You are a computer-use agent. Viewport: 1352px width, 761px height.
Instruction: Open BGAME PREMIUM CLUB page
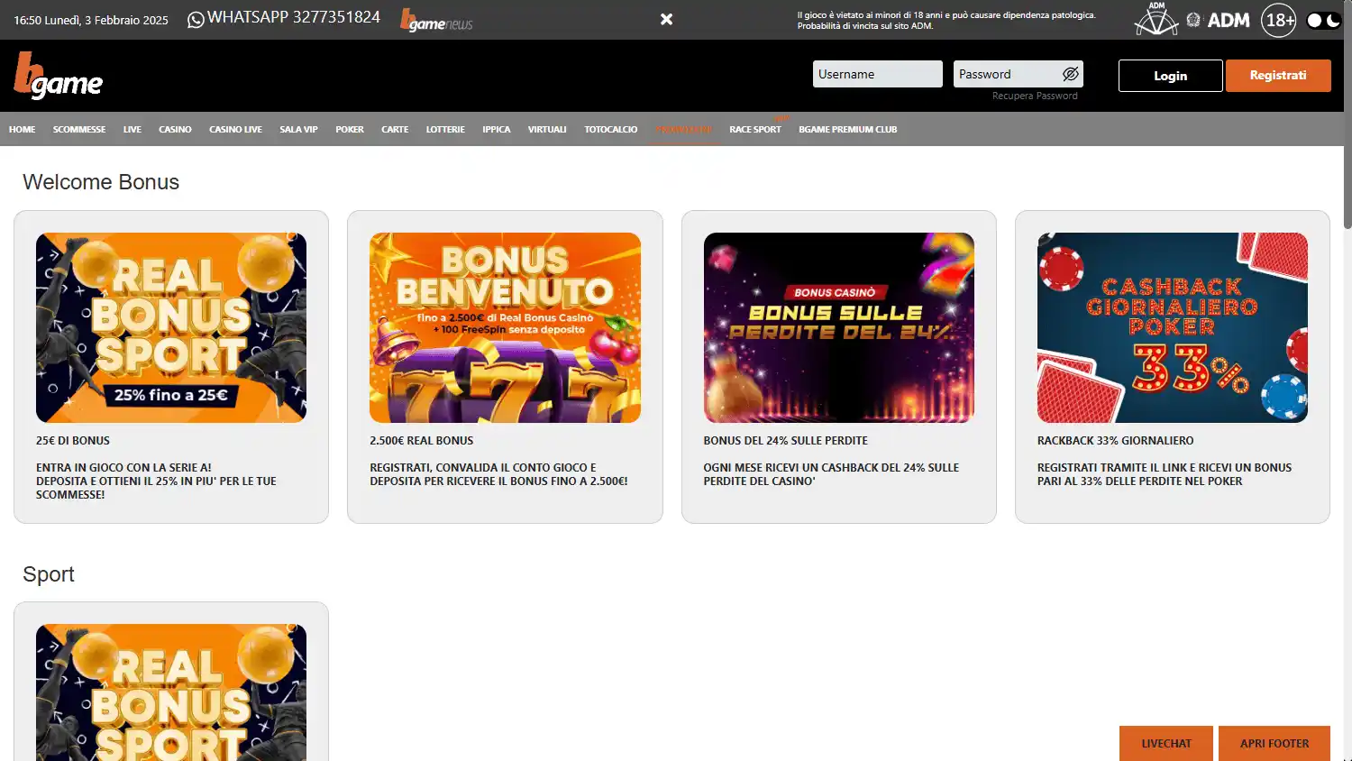[x=847, y=129]
